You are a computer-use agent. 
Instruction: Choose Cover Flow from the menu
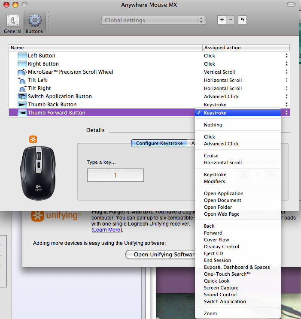click(x=238, y=240)
